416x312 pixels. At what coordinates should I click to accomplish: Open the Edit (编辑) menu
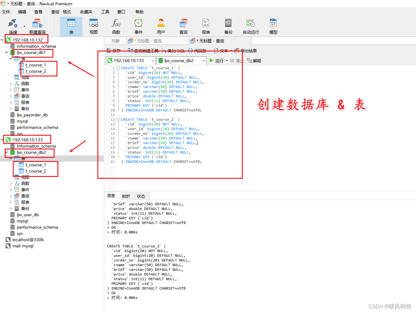click(22, 12)
